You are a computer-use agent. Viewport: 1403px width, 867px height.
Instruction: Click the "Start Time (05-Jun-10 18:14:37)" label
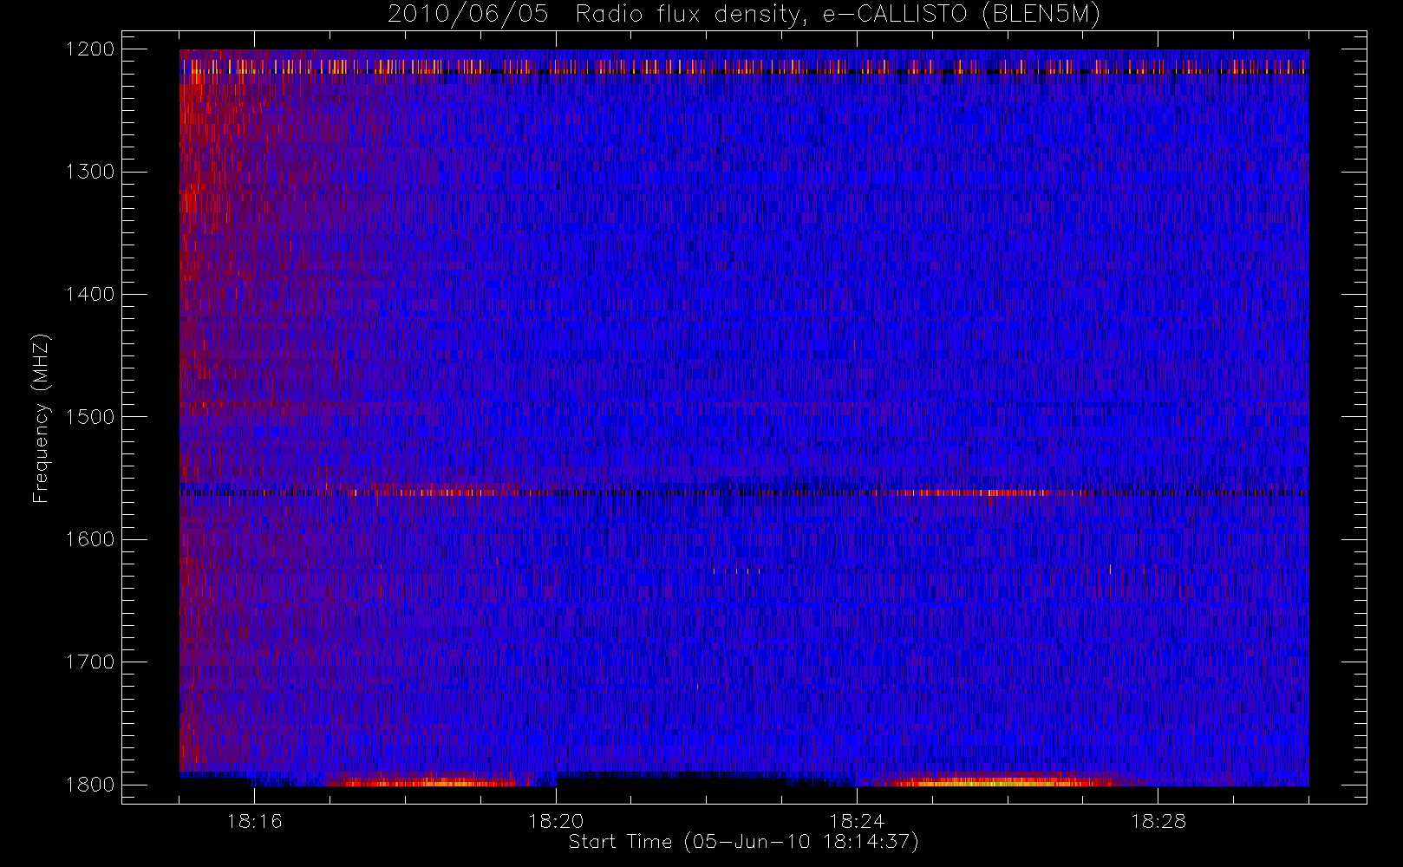[x=743, y=842]
